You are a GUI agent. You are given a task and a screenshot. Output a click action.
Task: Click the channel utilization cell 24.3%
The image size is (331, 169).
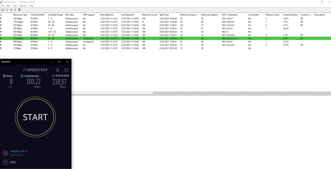point(286,28)
